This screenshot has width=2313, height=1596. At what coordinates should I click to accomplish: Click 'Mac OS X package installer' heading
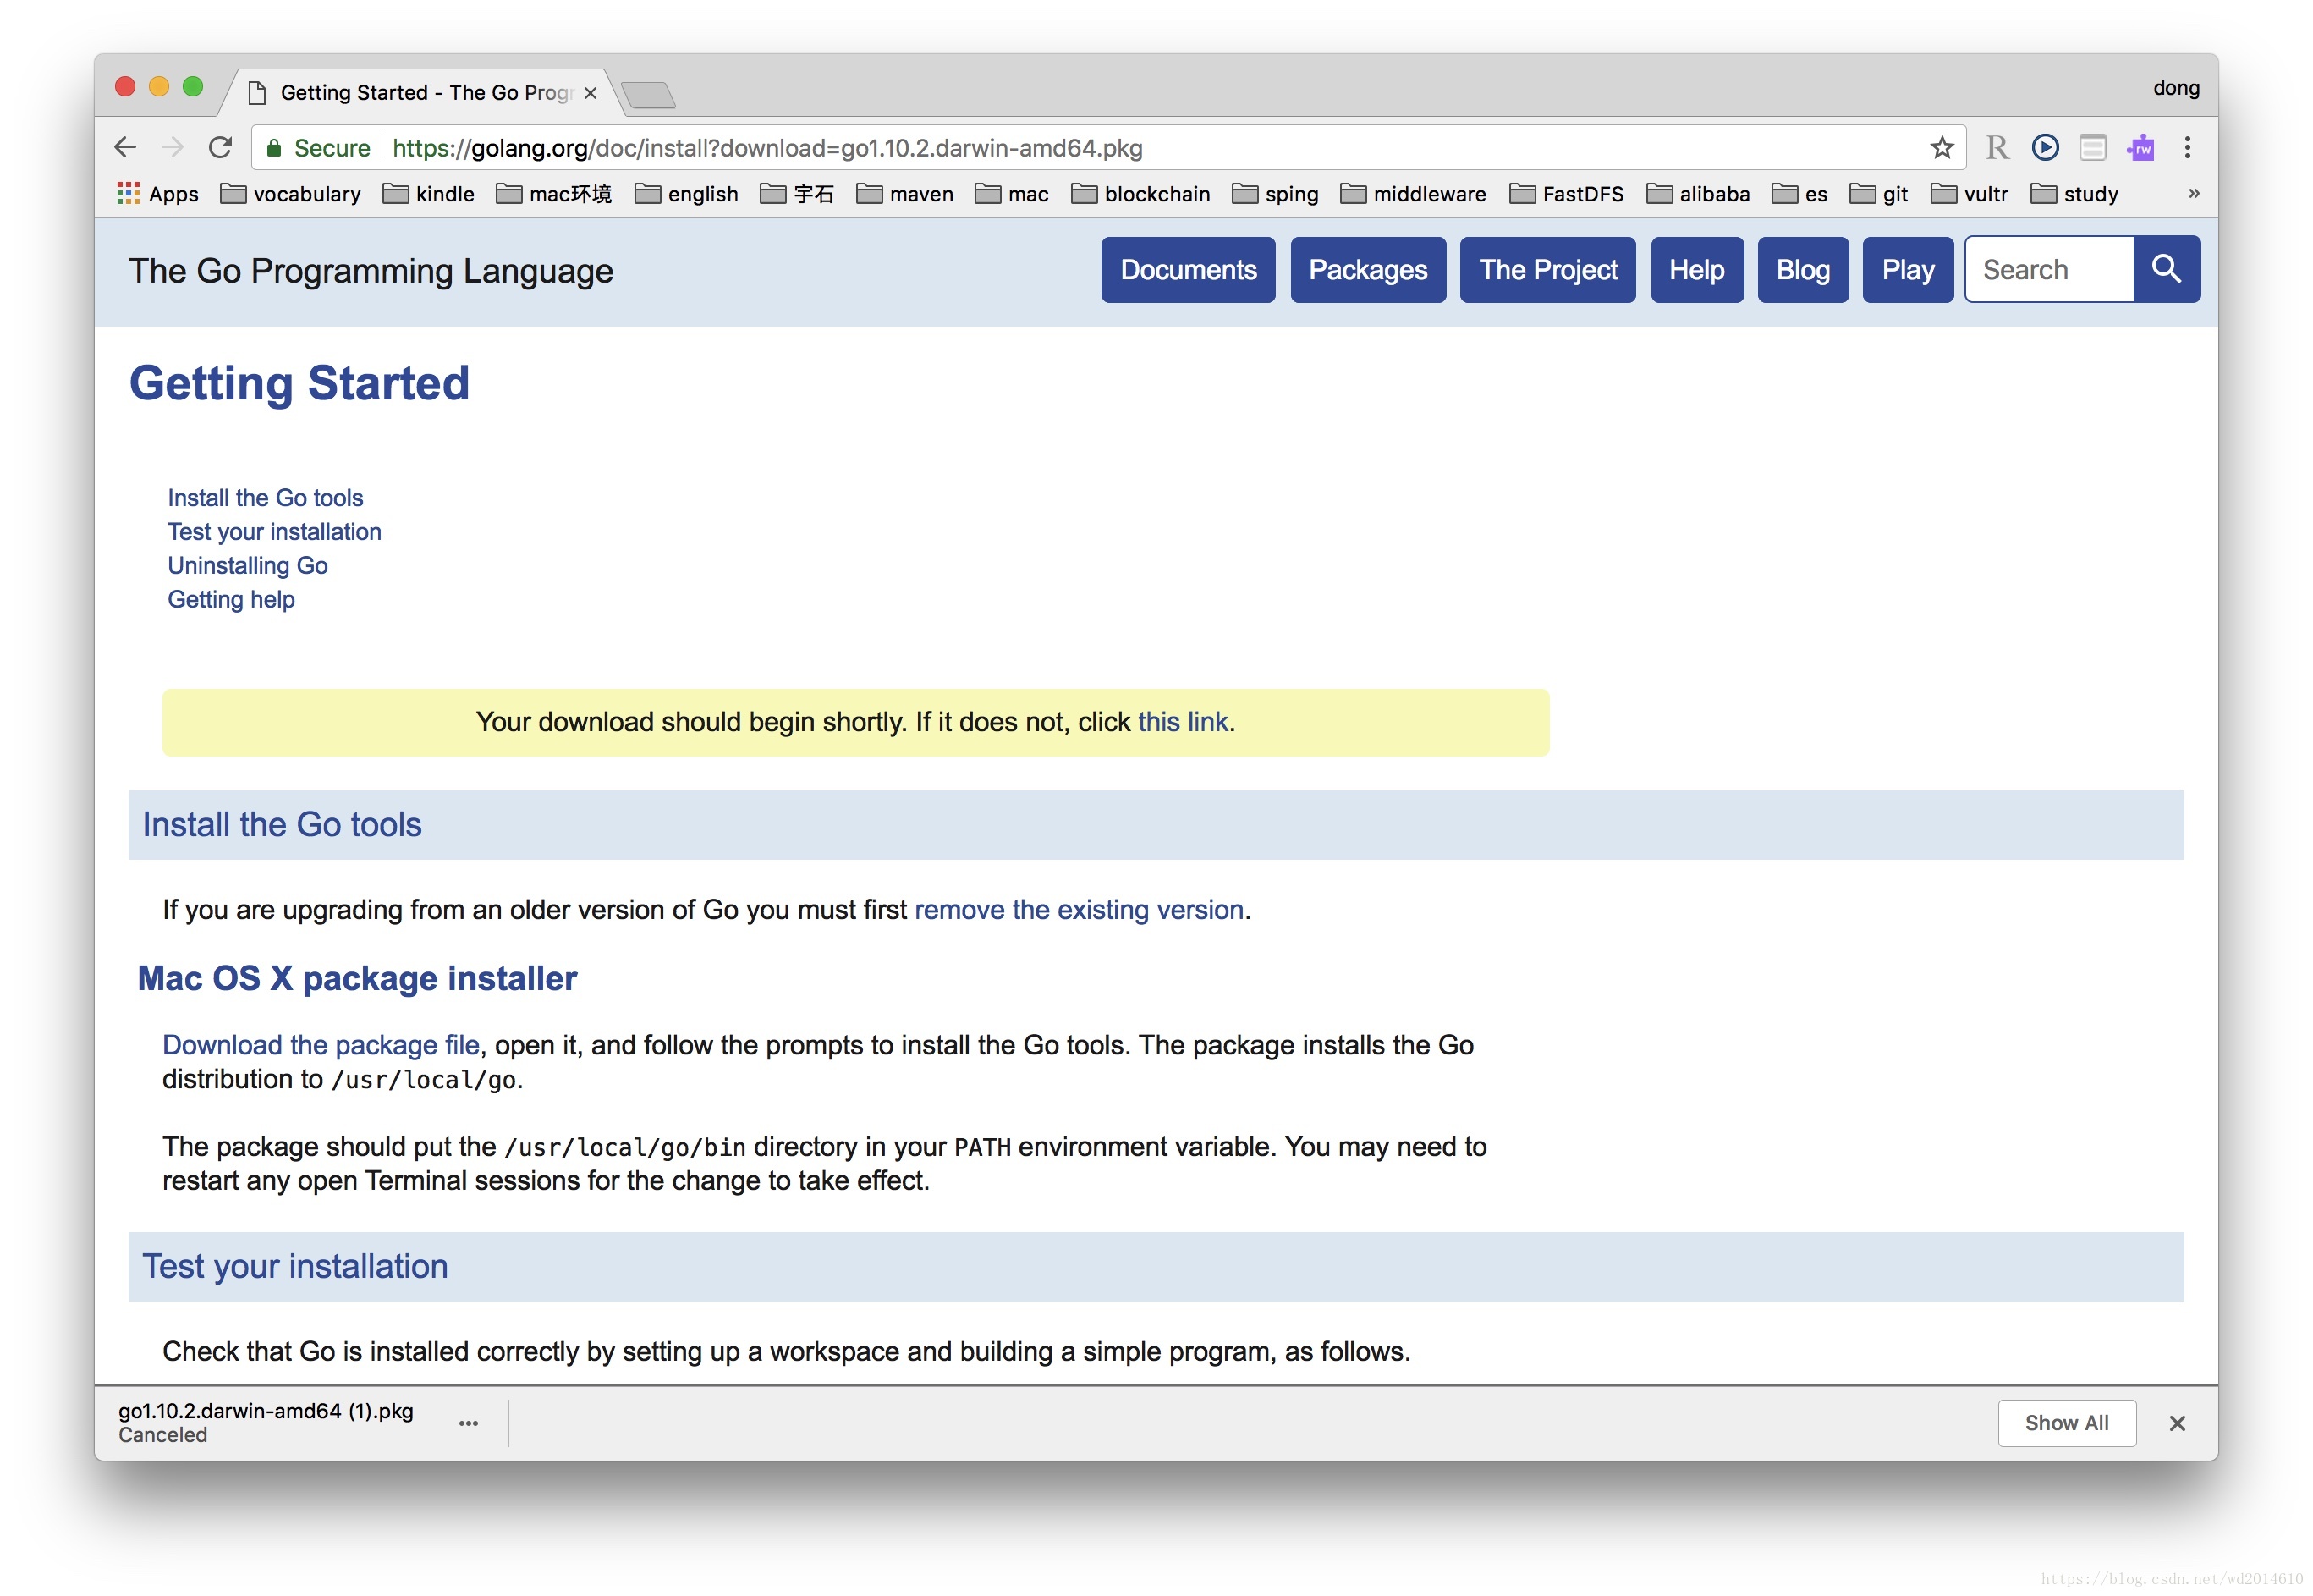[x=357, y=979]
